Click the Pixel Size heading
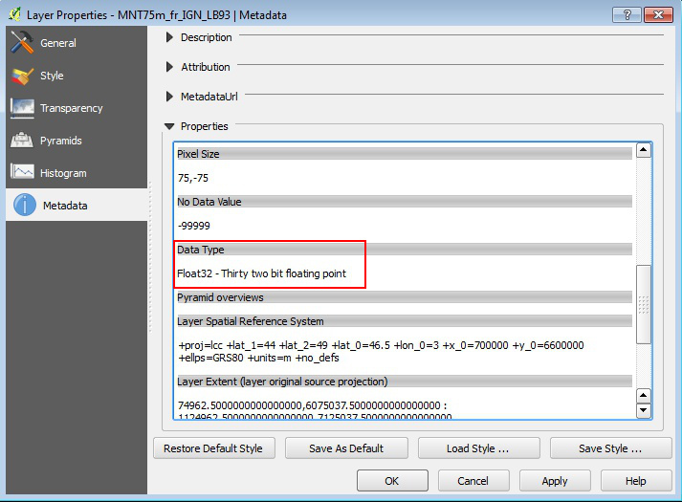682x502 pixels. click(198, 154)
